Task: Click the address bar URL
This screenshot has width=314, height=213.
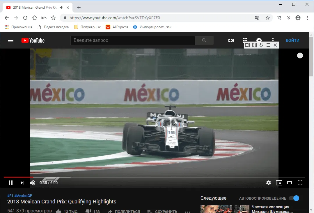Action: (x=115, y=18)
